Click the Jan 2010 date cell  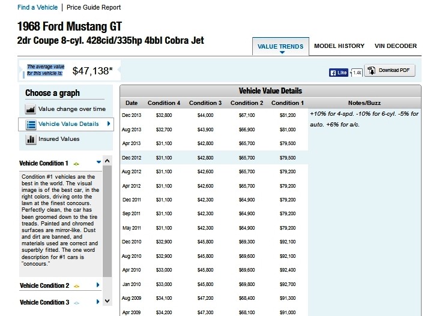pyautogui.click(x=132, y=284)
